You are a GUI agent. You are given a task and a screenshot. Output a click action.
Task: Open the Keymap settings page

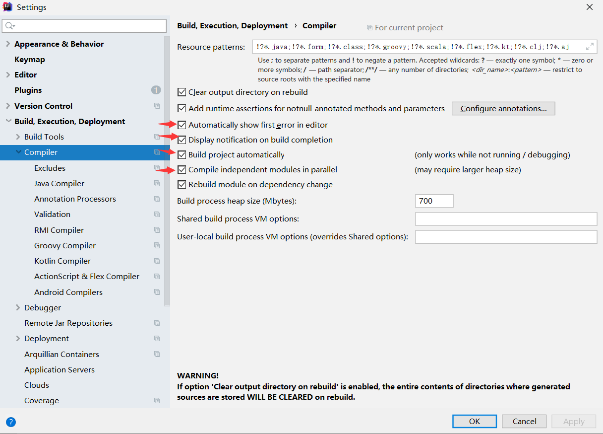[30, 59]
